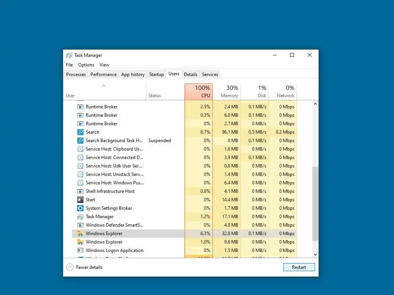Image resolution: width=394 pixels, height=295 pixels.
Task: Select the Users tab
Action: tap(174, 74)
